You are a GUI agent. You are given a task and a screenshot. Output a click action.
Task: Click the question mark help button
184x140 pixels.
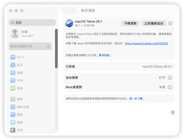pyautogui.click(x=173, y=113)
